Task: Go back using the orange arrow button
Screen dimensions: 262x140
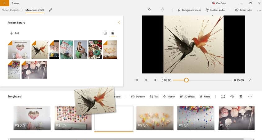Action: 5,3
